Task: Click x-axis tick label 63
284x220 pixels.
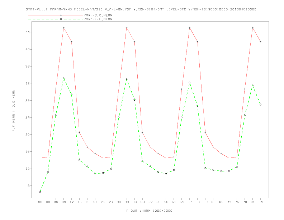Action: pyautogui.click(x=205, y=202)
